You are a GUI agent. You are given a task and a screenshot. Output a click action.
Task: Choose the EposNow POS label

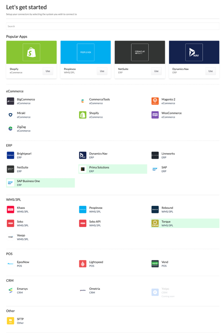pyautogui.click(x=23, y=262)
